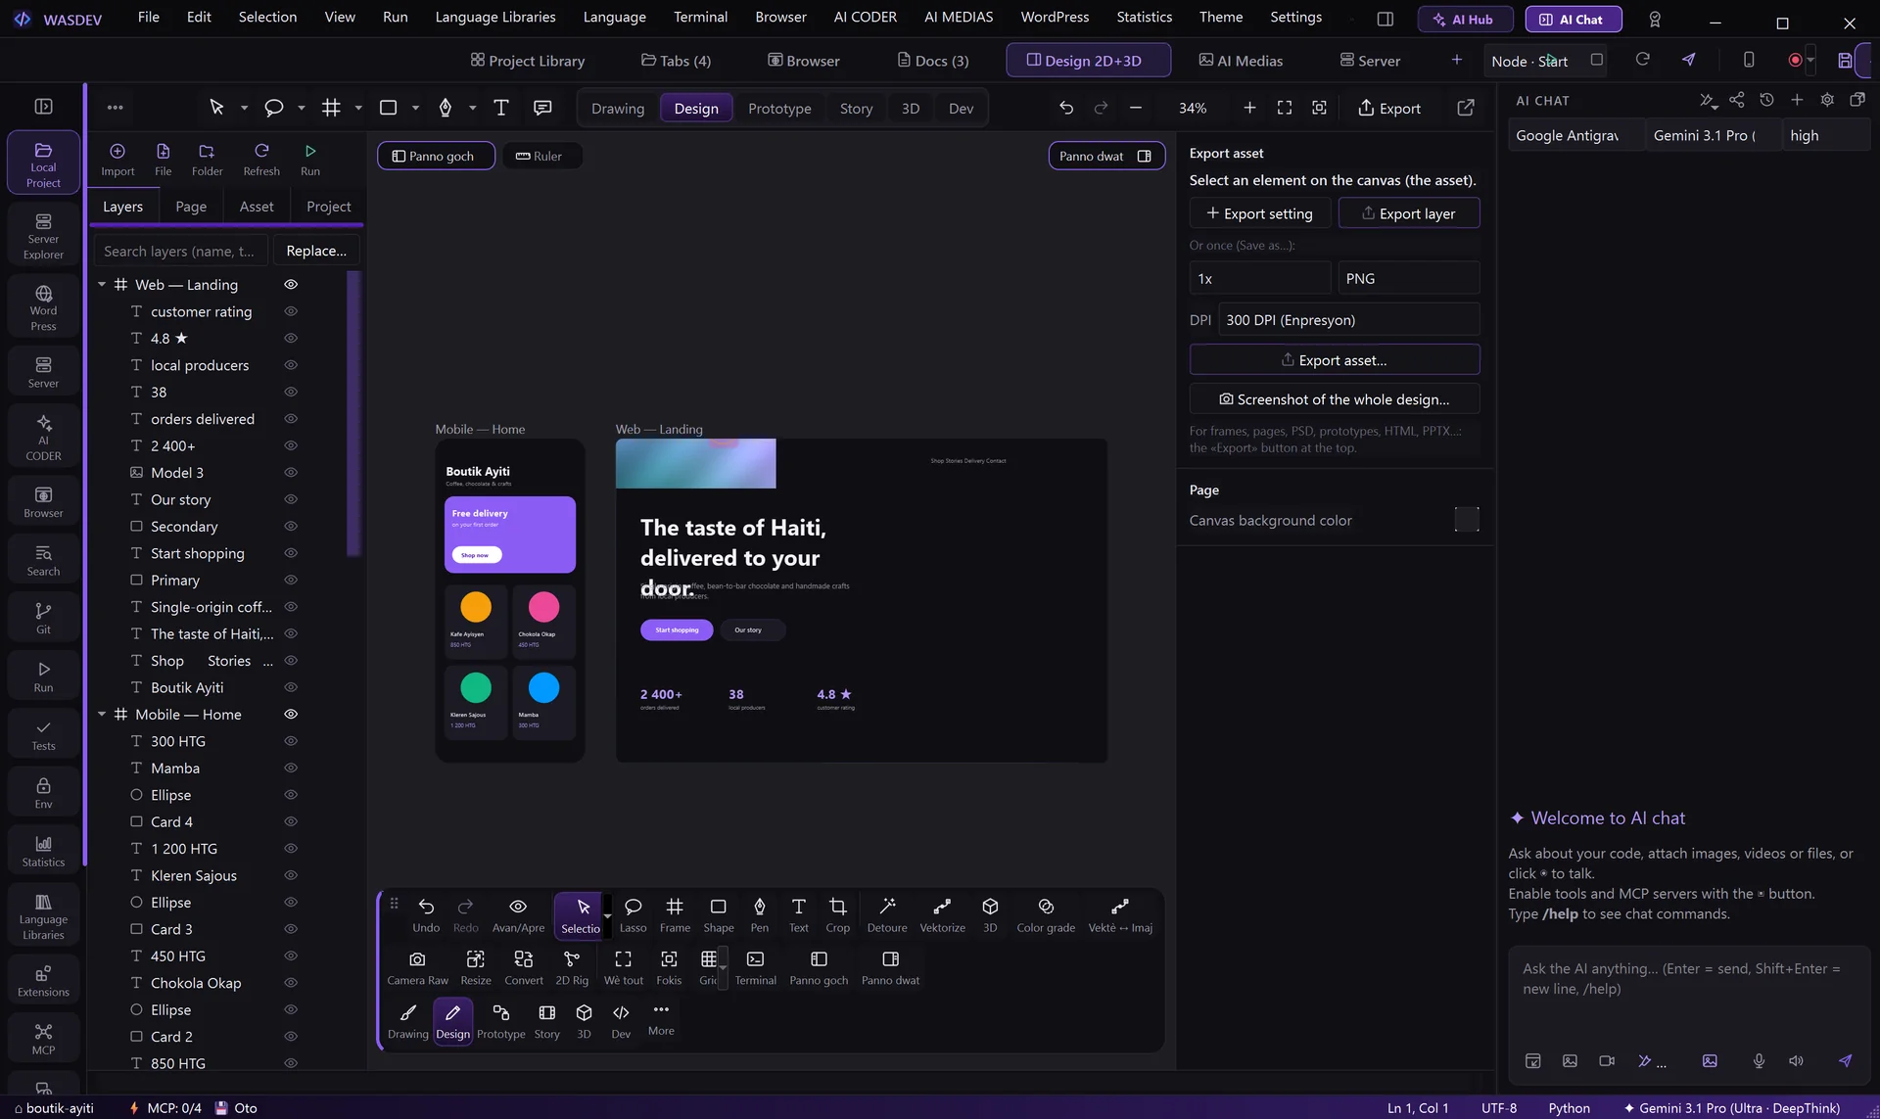Open Extensions in left sidebar

click(x=43, y=981)
